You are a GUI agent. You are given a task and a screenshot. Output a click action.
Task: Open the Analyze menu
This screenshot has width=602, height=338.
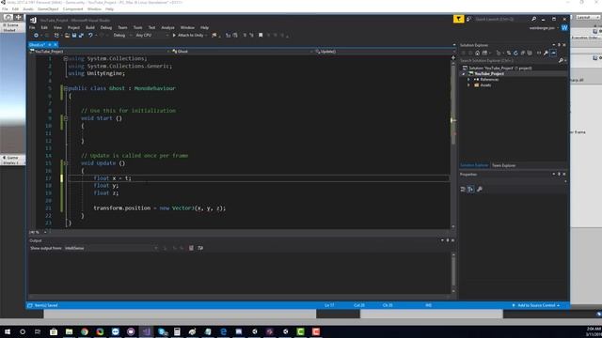pyautogui.click(x=167, y=27)
